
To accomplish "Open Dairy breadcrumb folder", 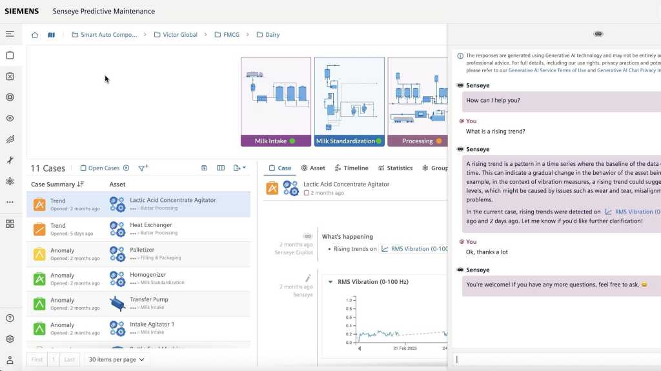I will click(268, 35).
